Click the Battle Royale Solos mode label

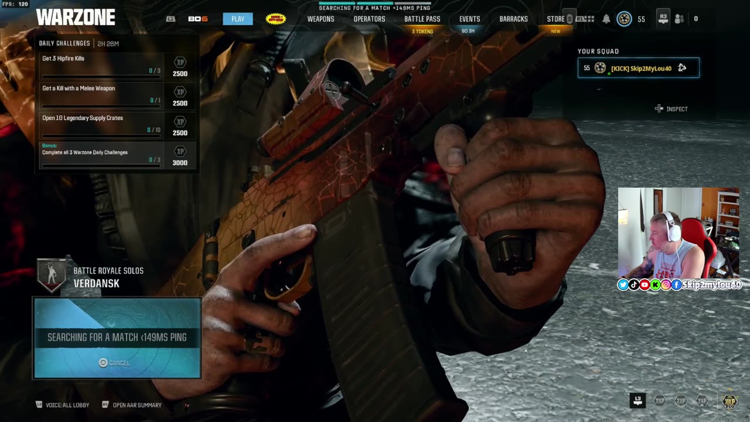(108, 271)
